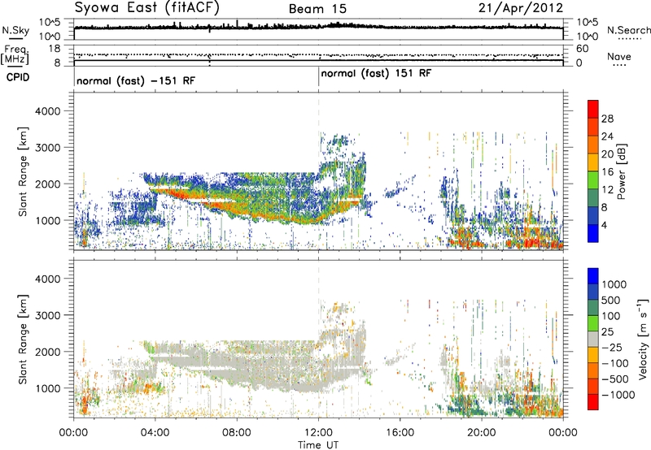Image resolution: width=651 pixels, height=450 pixels.
Task: Click the Freq. [MHz] axis label
Action: 15,55
